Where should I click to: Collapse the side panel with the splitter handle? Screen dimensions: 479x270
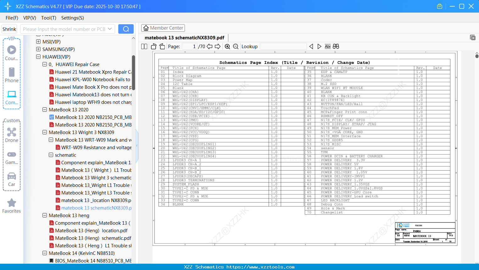click(137, 145)
